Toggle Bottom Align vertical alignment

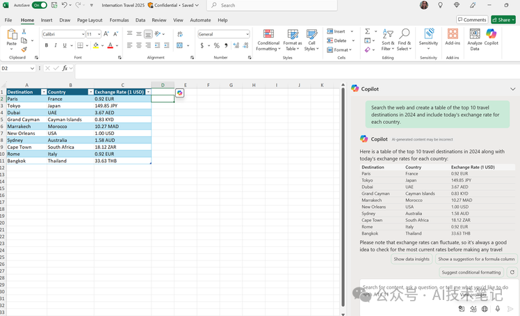pos(148,34)
